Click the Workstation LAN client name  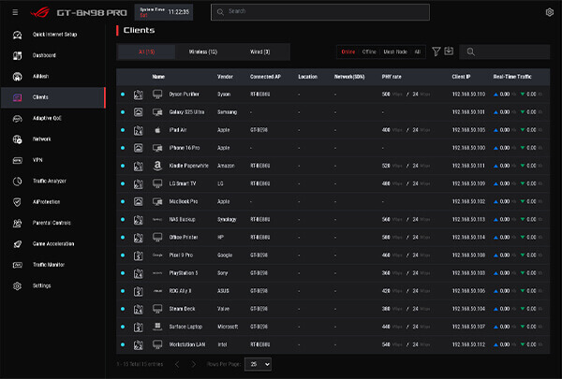[187, 344]
